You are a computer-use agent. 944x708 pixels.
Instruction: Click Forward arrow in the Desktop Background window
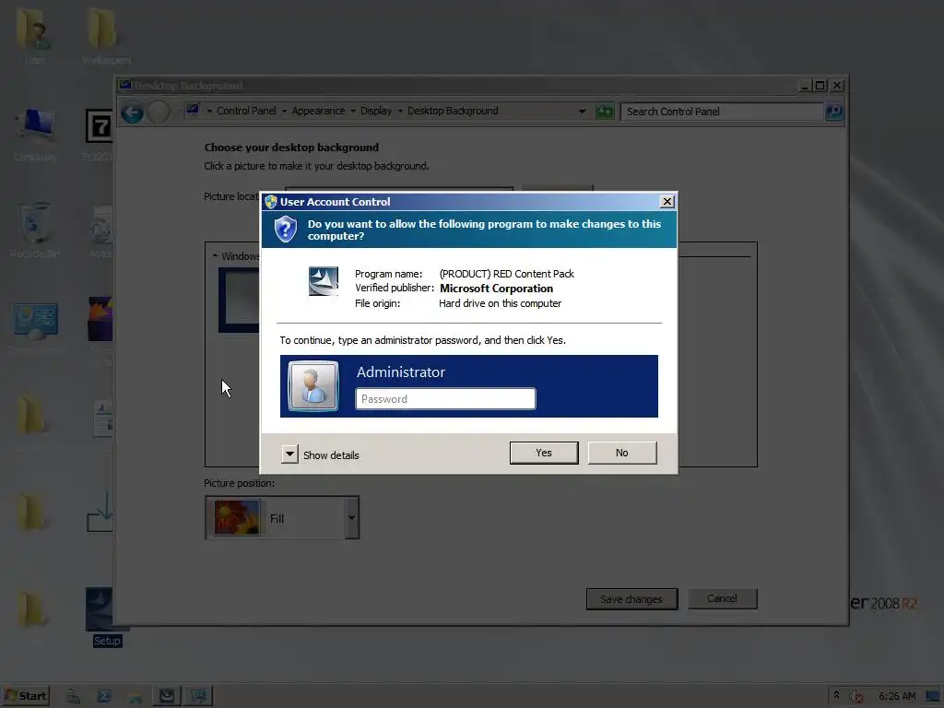(159, 112)
